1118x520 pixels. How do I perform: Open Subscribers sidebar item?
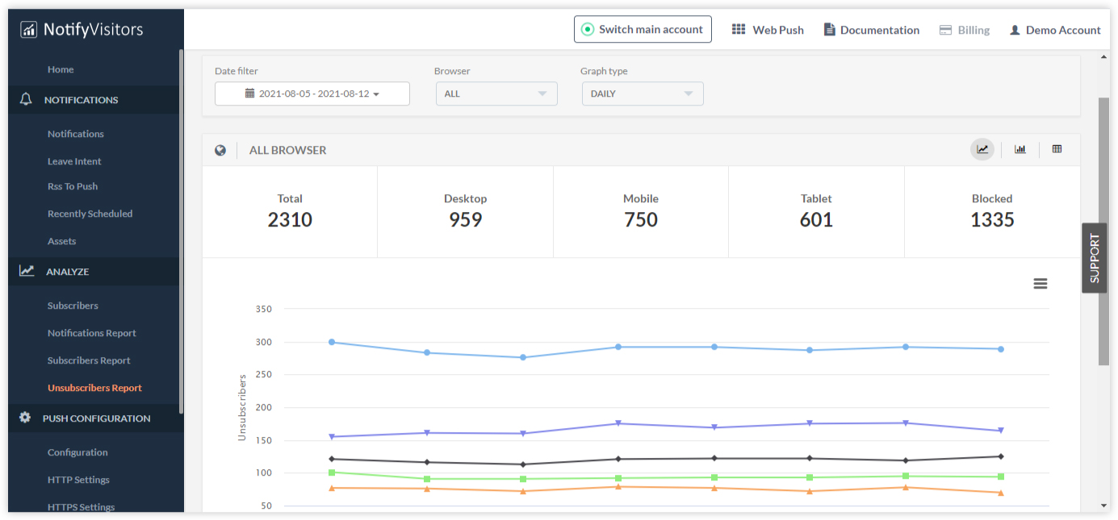coord(73,306)
